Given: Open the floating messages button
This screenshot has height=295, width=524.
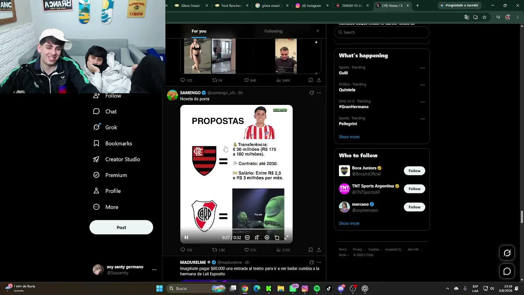Looking at the screenshot, I should click(x=507, y=271).
